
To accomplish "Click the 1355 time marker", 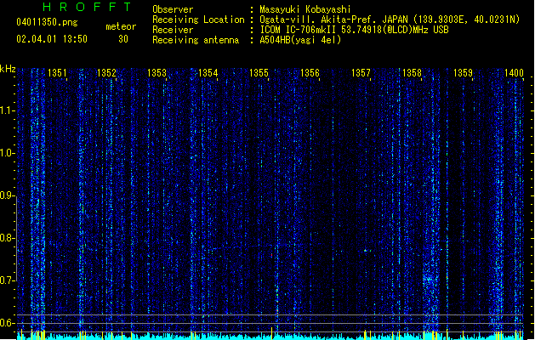I will point(259,73).
